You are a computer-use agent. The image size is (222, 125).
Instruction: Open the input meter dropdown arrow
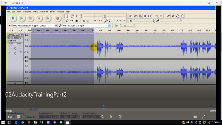coord(110,21)
